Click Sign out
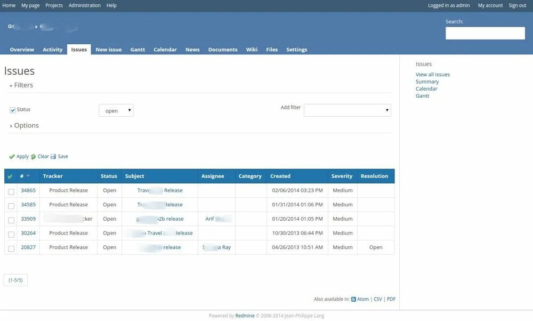533x321 pixels. (518, 5)
